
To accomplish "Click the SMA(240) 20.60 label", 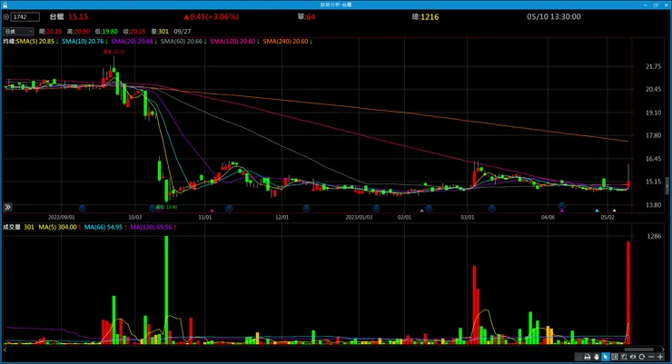I will pyautogui.click(x=285, y=42).
